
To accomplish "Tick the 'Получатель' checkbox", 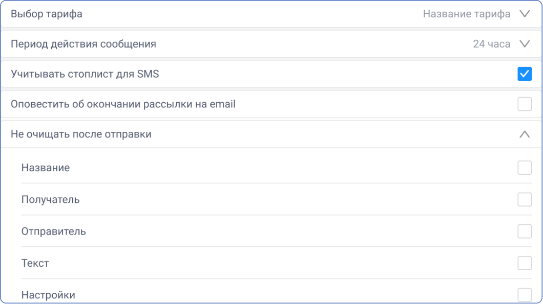I will (525, 199).
